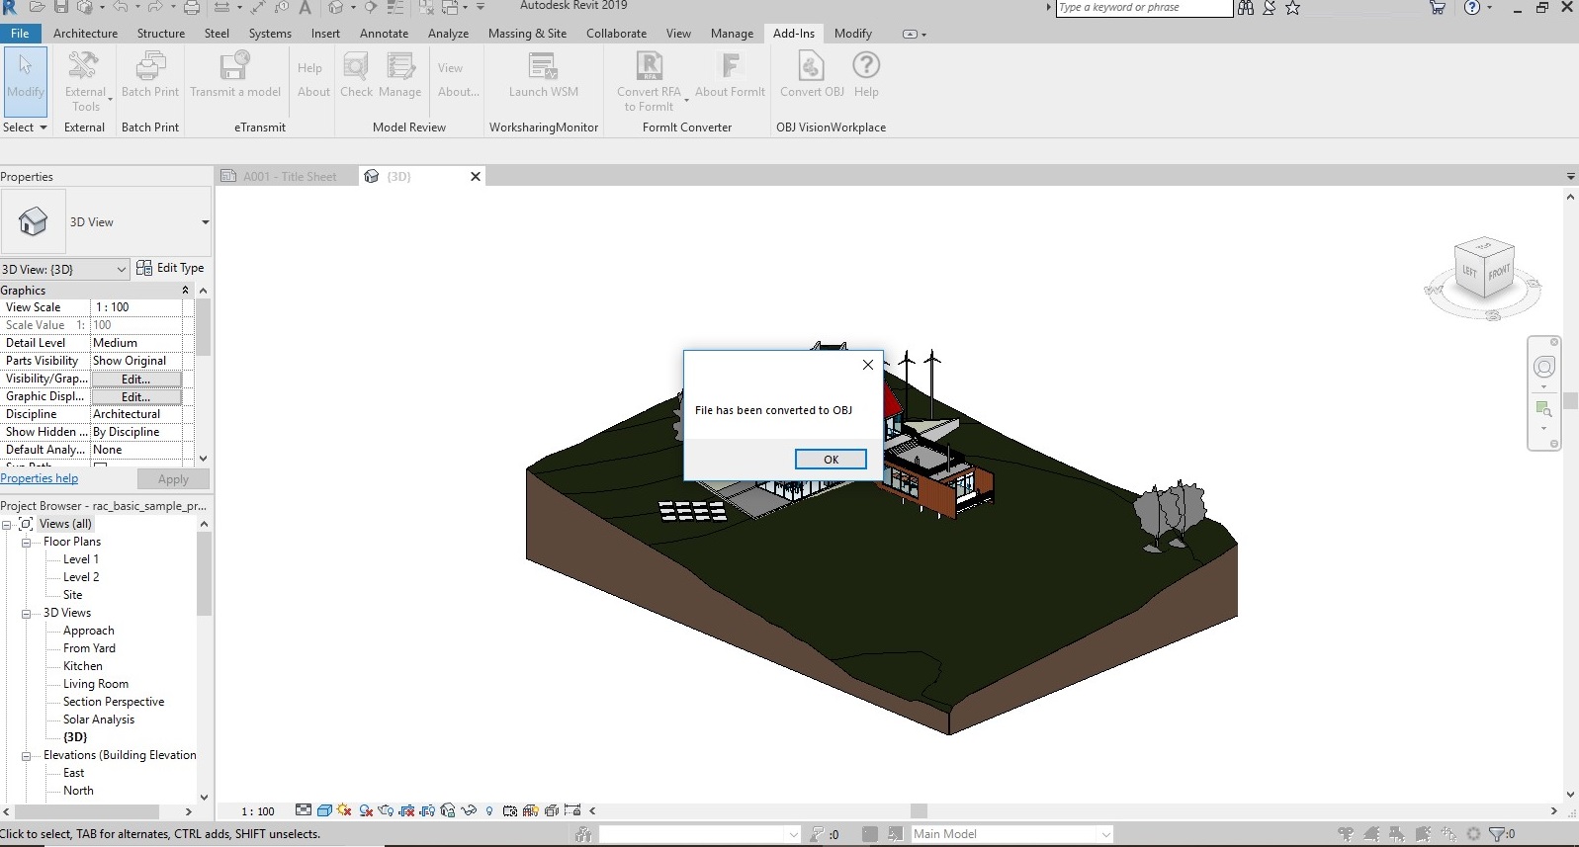Toggle reveal hidden elements lightbulb
The width and height of the screenshot is (1579, 847).
click(488, 810)
